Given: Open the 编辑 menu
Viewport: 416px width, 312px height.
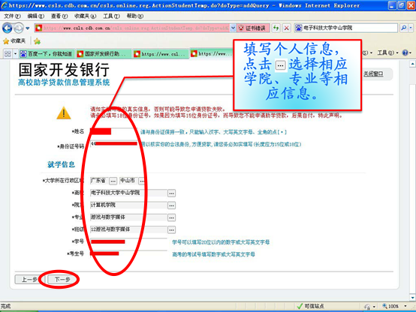Looking at the screenshot, I should pyautogui.click(x=36, y=16).
